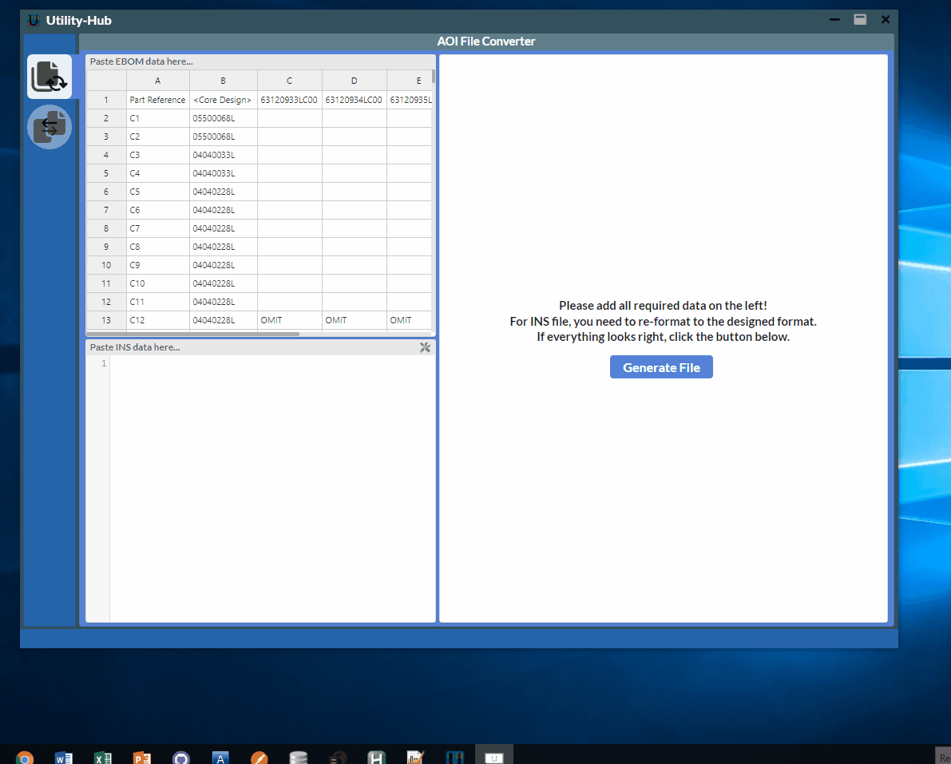Minimize the Utility-Hub window
Viewport: 951px width, 764px height.
834,19
